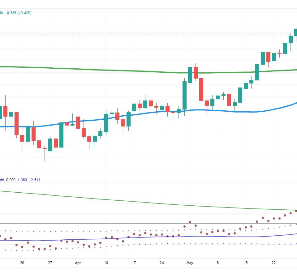This screenshot has height=278, width=297.
Task: Click the "Apr" label on the time axis
Action: point(78,263)
